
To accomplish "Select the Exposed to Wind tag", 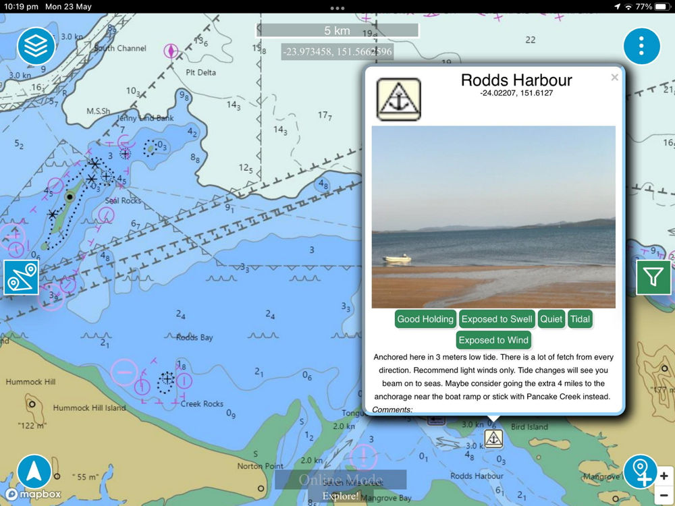I will tap(493, 340).
